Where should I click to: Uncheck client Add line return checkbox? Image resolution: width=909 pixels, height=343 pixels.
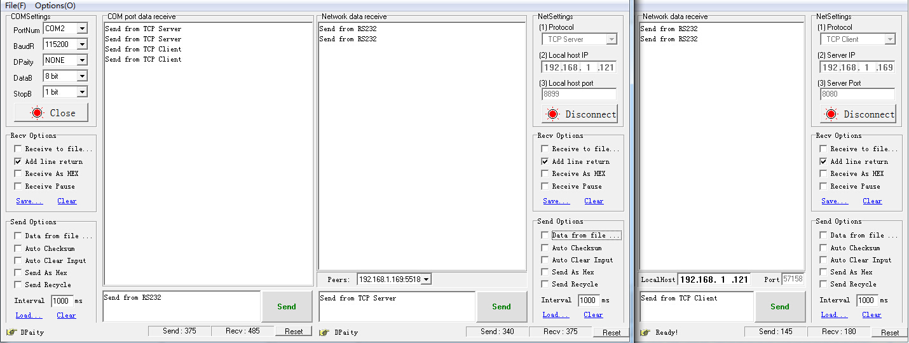coord(823,161)
